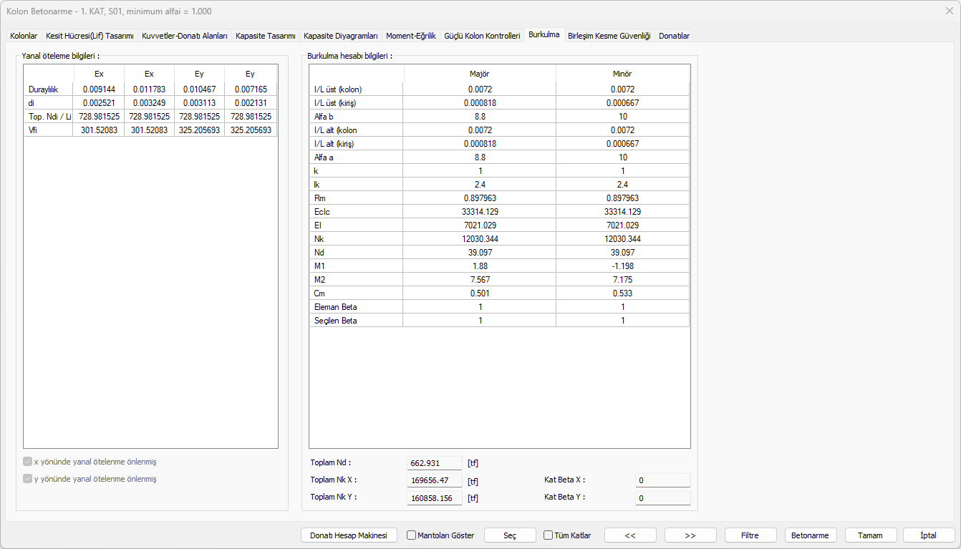Viewport: 961px width, 549px height.
Task: Go to Kapasite Diyagramları tab
Action: pyautogui.click(x=340, y=36)
